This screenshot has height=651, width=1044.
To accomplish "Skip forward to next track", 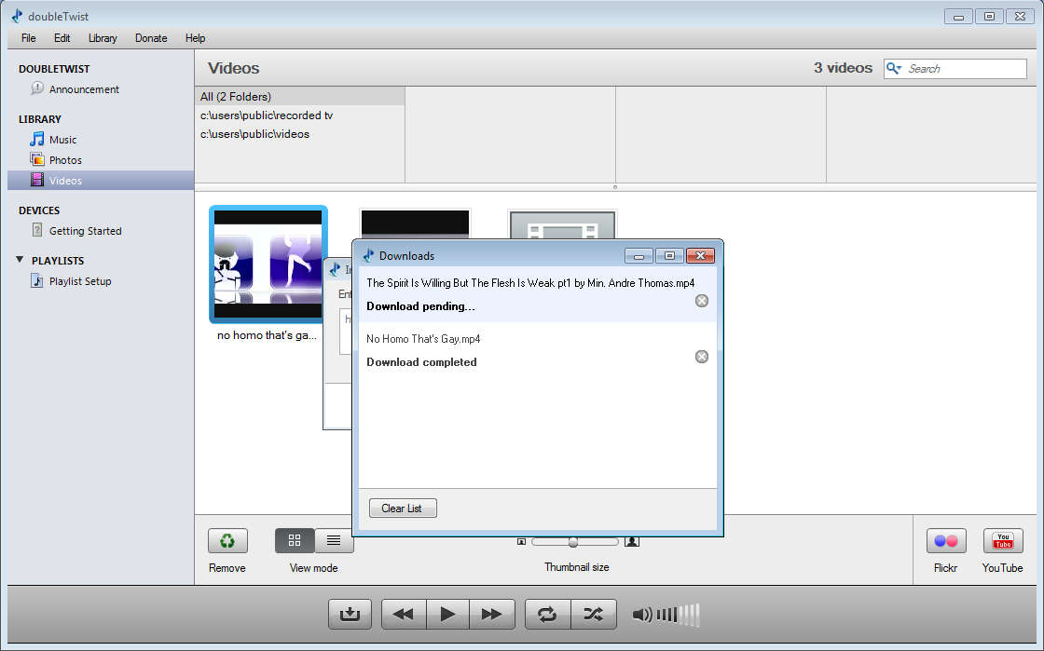I will (x=492, y=614).
